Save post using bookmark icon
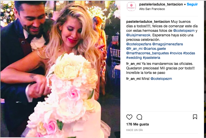 195,117
